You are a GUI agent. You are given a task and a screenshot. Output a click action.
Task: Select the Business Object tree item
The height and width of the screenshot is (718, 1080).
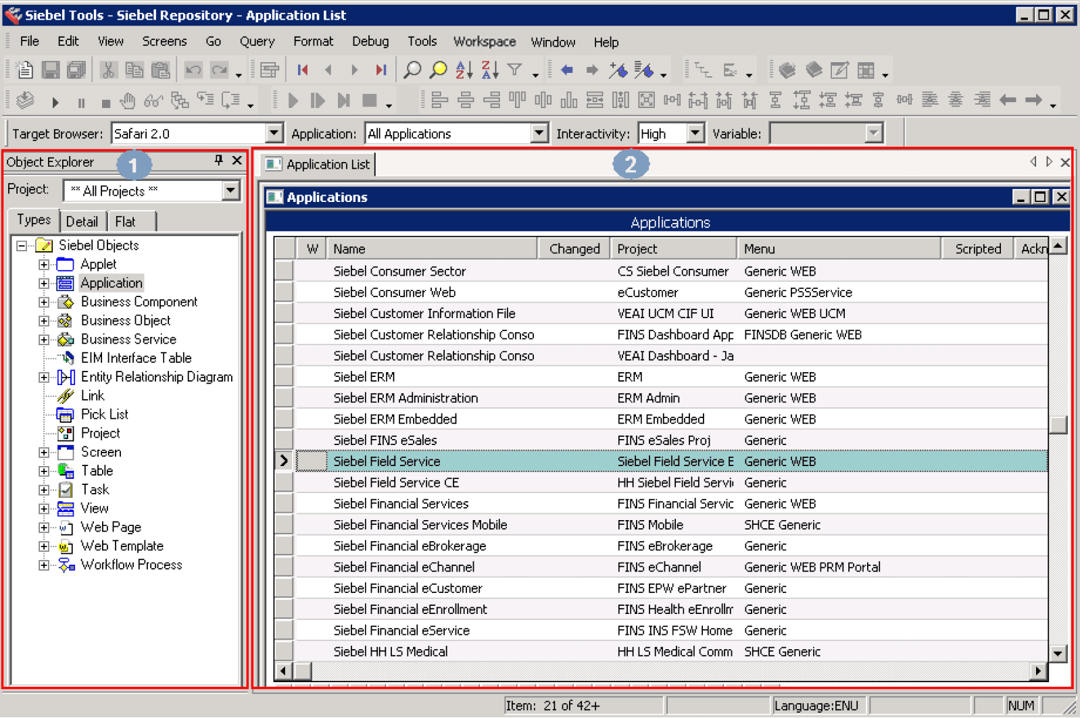point(126,321)
